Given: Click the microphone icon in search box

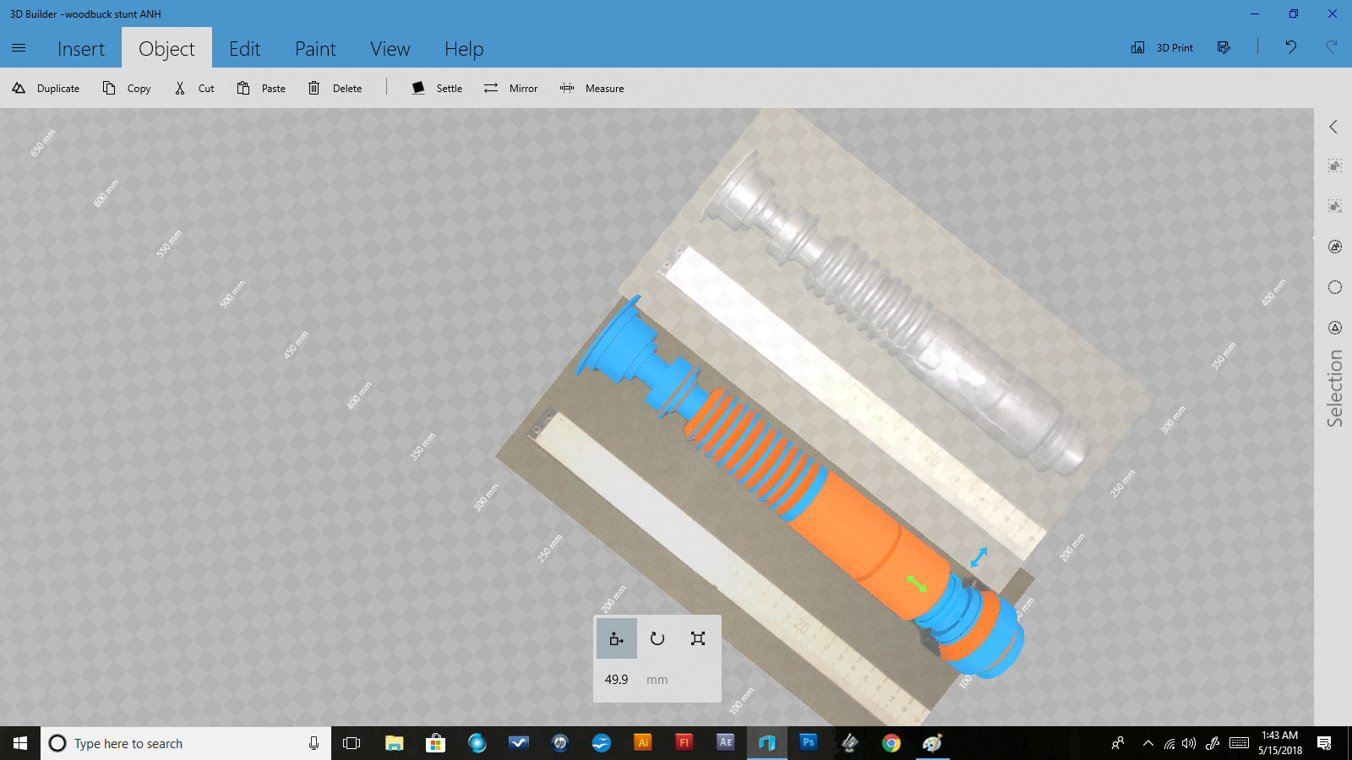Looking at the screenshot, I should tap(313, 743).
